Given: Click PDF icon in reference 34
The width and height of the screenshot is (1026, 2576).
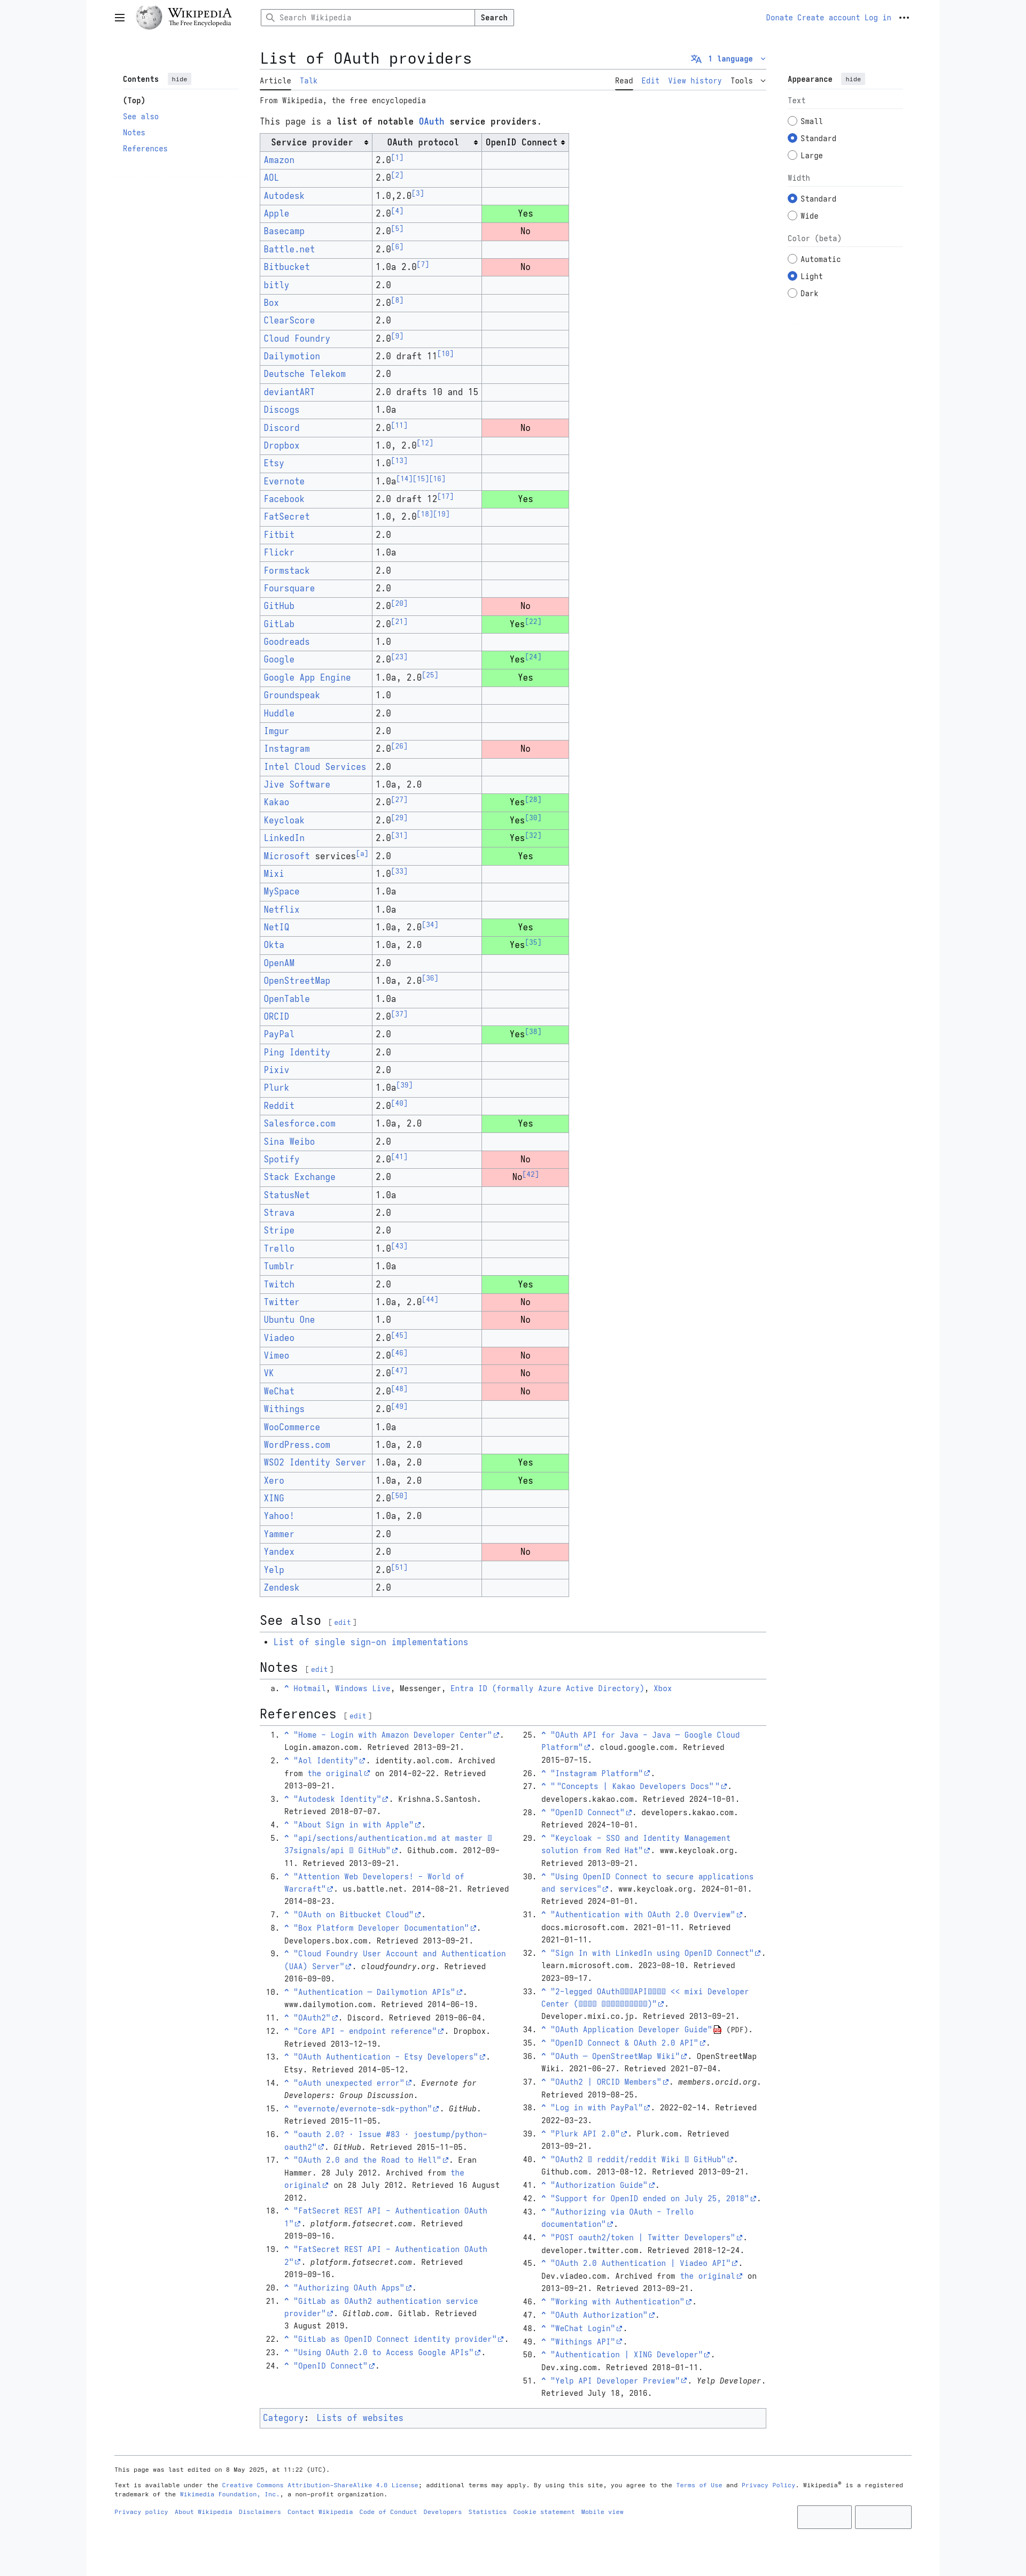Looking at the screenshot, I should tap(717, 2029).
